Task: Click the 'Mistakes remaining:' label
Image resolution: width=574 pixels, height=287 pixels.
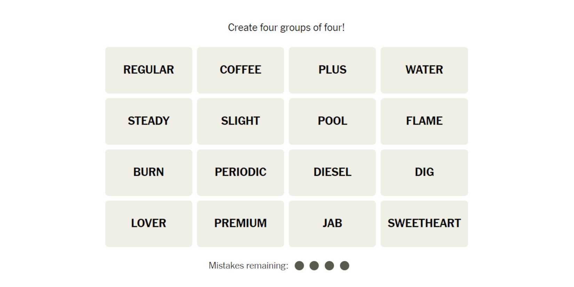Action: (248, 266)
